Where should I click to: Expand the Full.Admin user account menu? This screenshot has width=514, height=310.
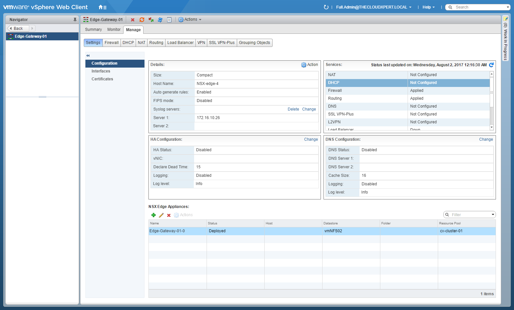374,7
